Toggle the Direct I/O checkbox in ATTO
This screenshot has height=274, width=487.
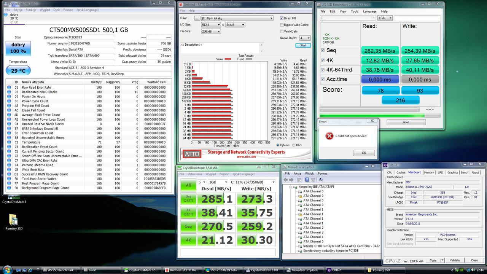[x=282, y=18]
